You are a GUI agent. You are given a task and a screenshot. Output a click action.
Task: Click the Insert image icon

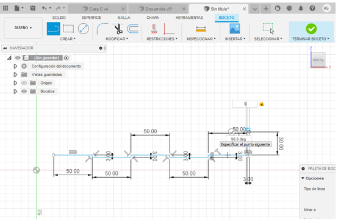235,29
